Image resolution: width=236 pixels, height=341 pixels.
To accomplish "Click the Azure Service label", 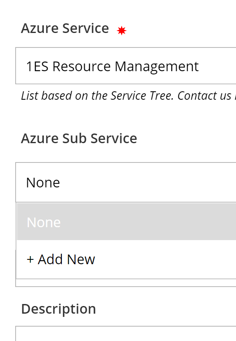I will [x=65, y=28].
